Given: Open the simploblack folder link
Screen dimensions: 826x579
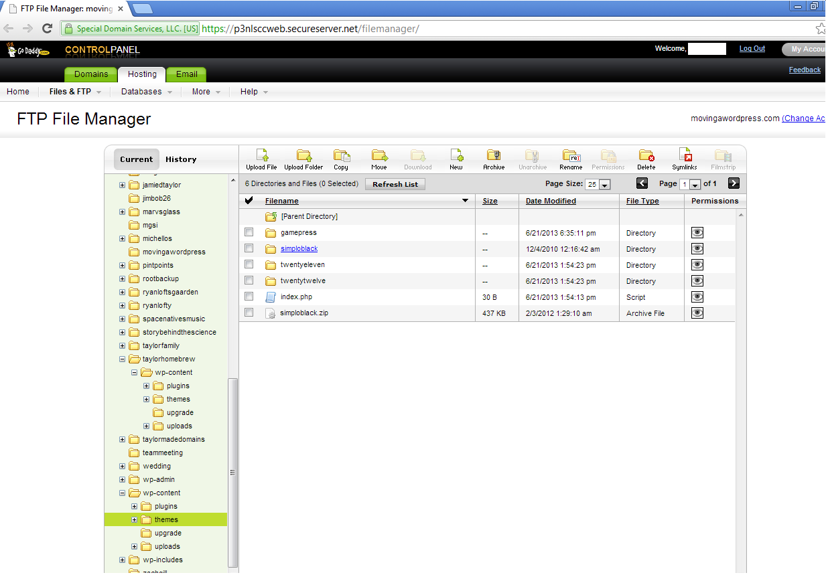Looking at the screenshot, I should pyautogui.click(x=299, y=249).
